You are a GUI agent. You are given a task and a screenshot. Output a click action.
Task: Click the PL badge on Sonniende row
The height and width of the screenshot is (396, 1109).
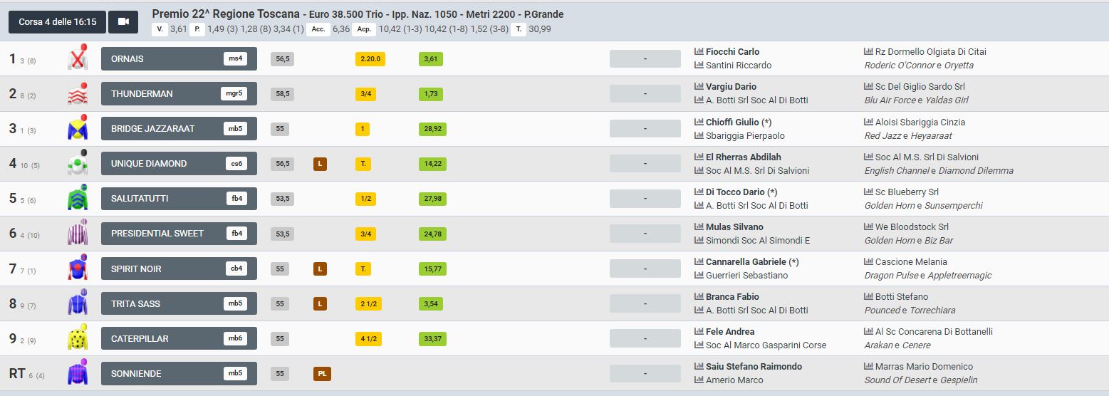pyautogui.click(x=322, y=373)
